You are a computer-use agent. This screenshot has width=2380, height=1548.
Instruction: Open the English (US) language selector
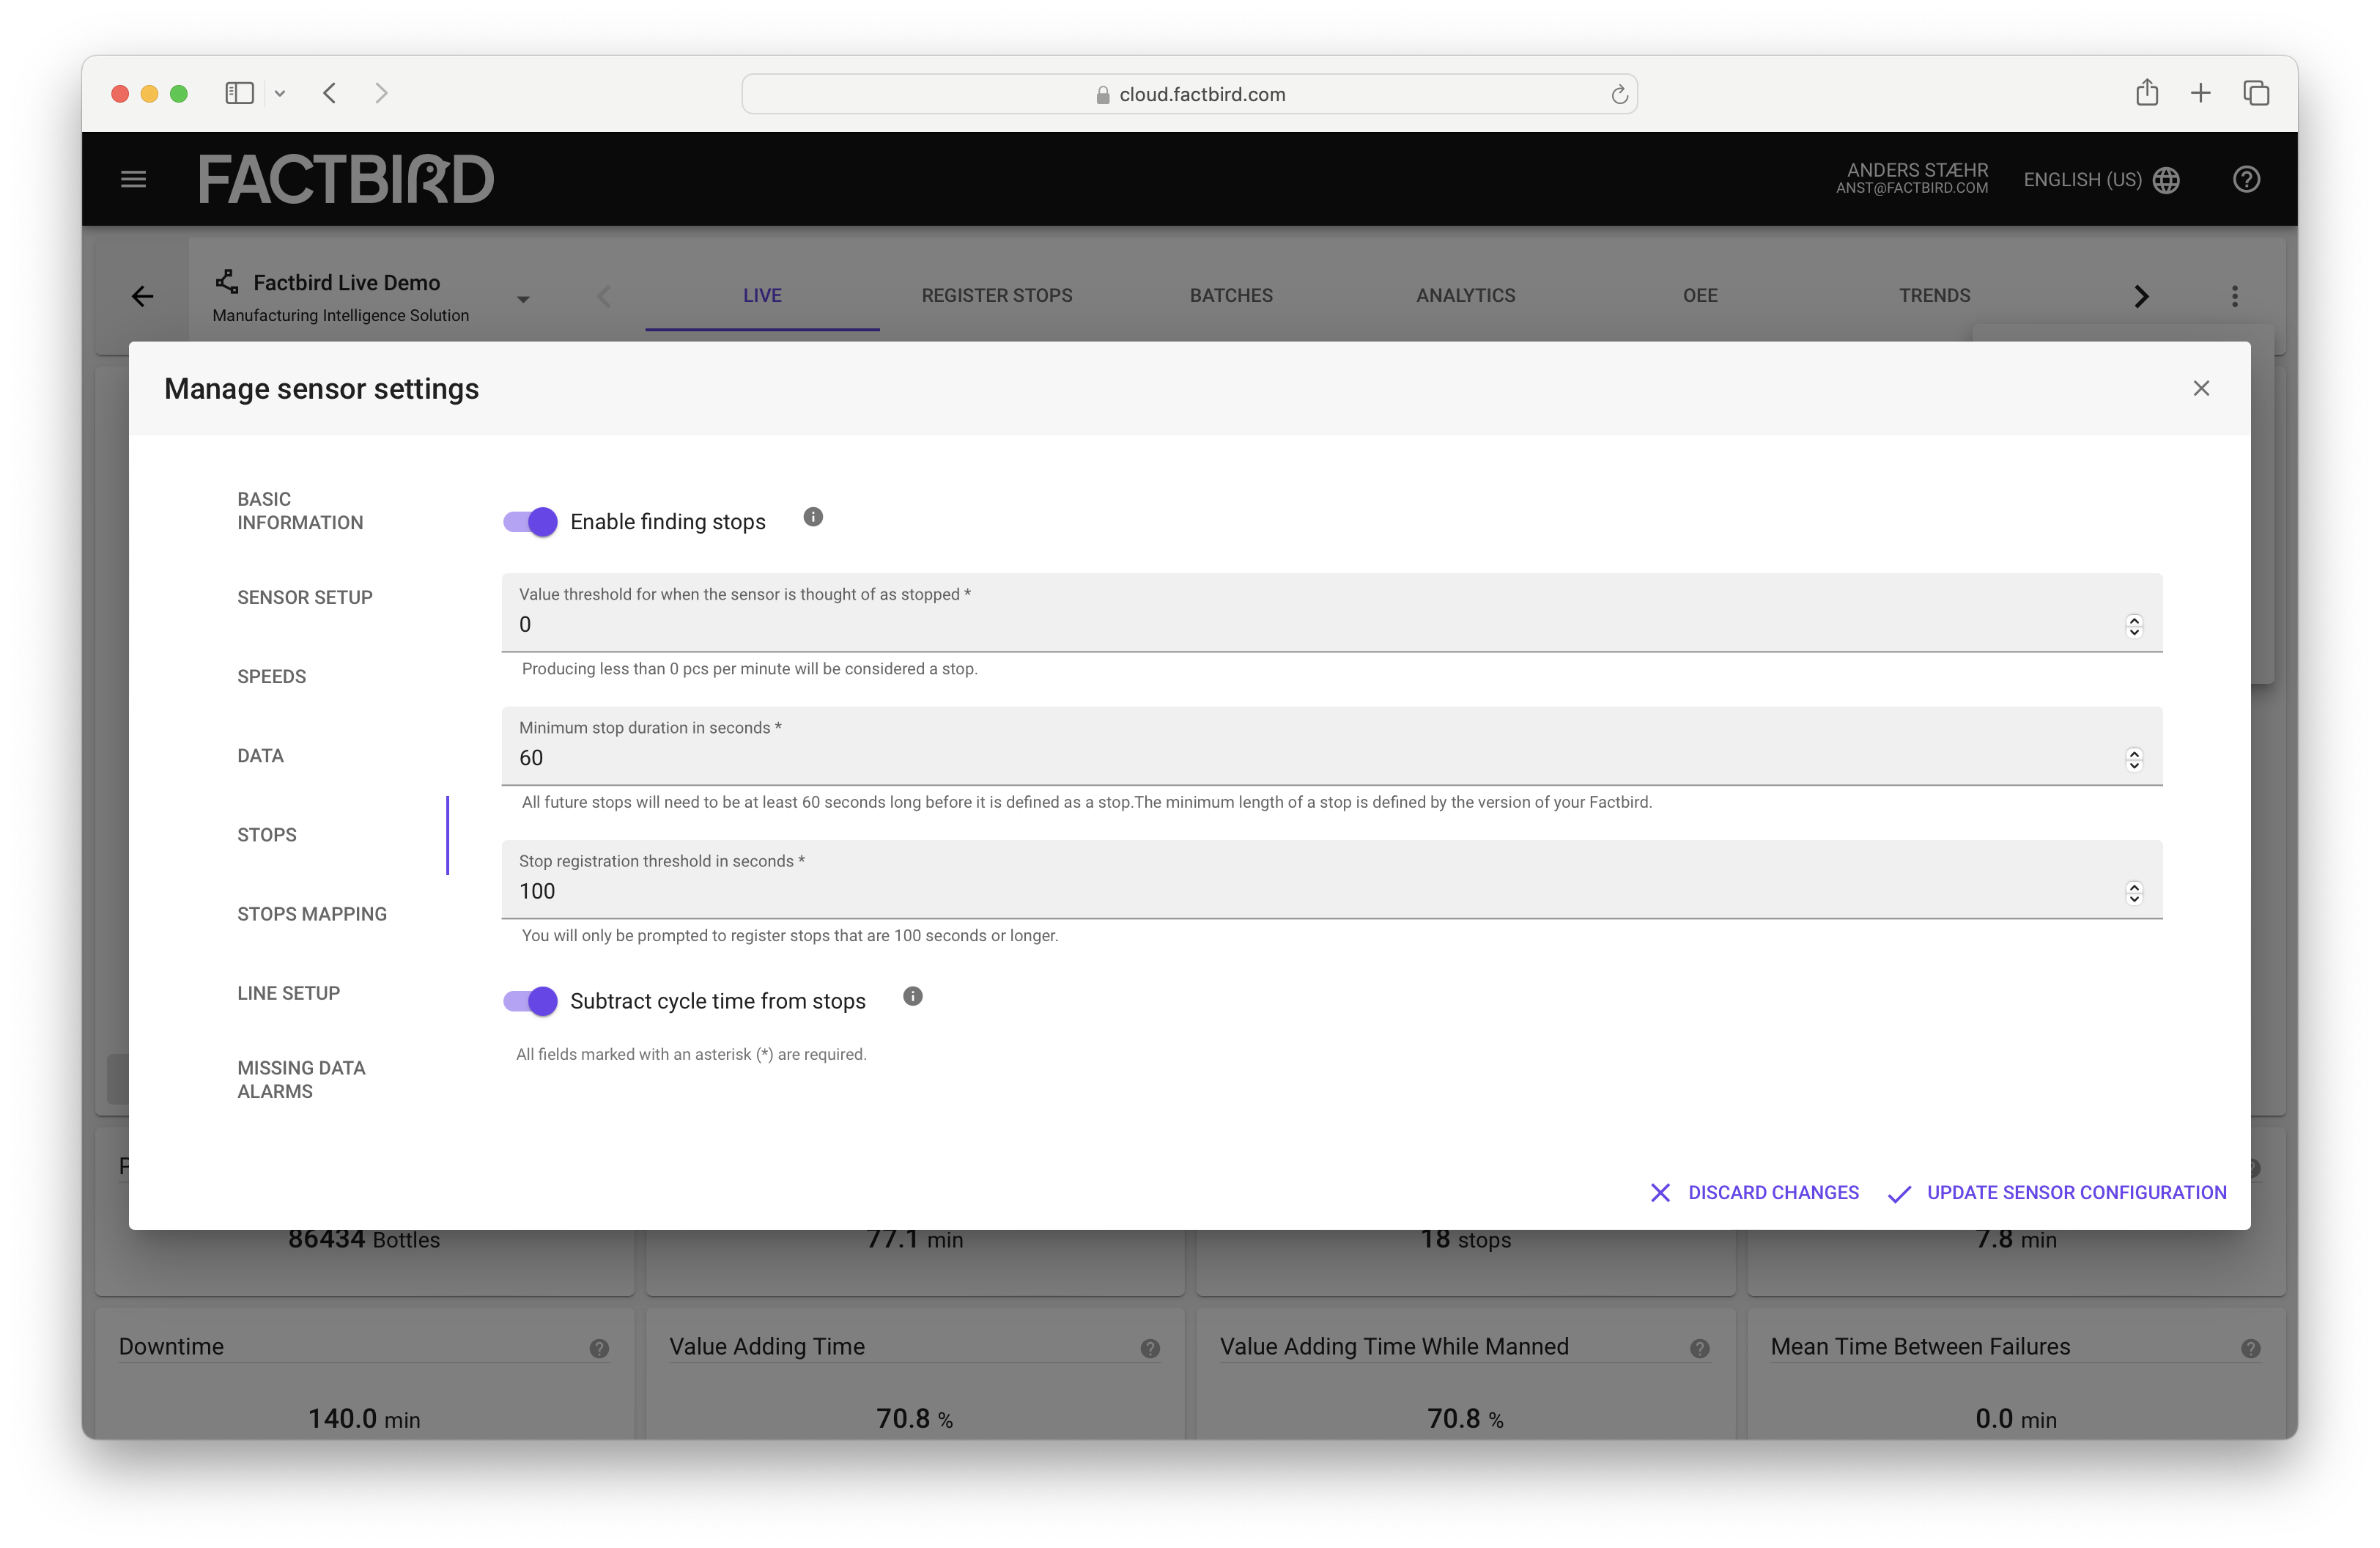[2101, 180]
